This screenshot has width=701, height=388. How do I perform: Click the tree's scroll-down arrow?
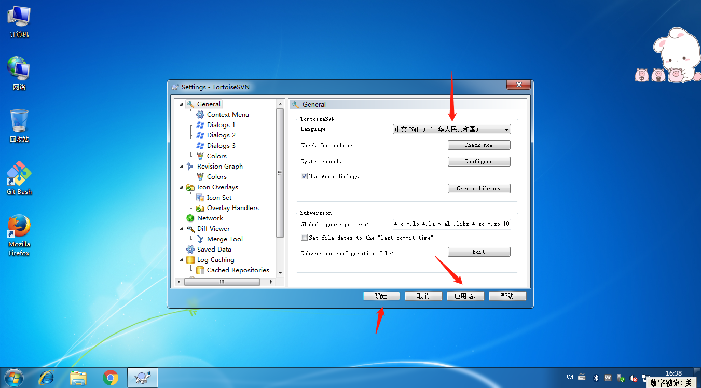click(x=280, y=273)
